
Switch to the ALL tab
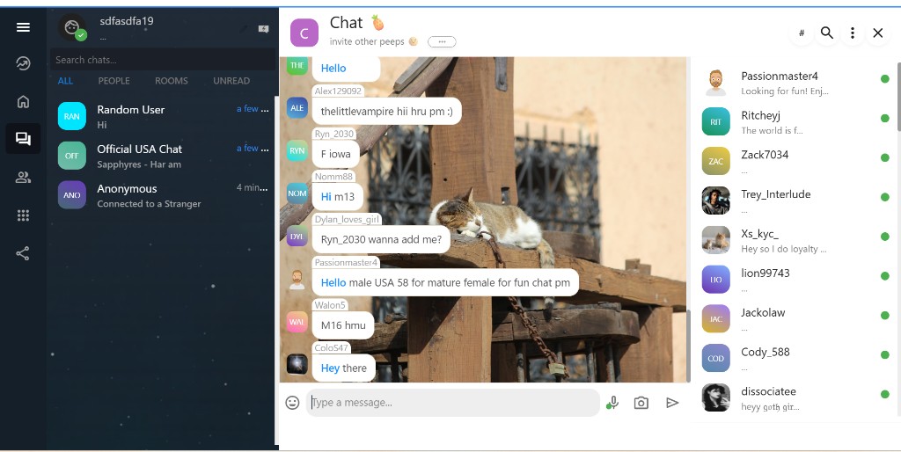(x=65, y=81)
